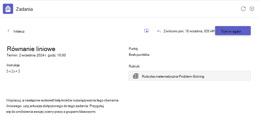Click the paragraph starting with Wypracuj
This screenshot has height=121, width=259.
point(62,106)
